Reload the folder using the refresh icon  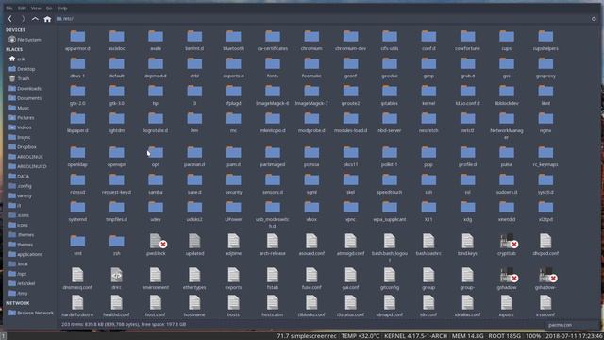[x=594, y=19]
